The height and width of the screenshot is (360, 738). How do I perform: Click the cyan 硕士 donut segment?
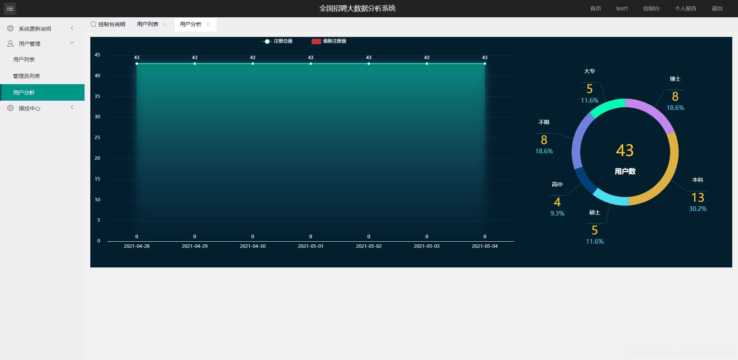point(610,199)
